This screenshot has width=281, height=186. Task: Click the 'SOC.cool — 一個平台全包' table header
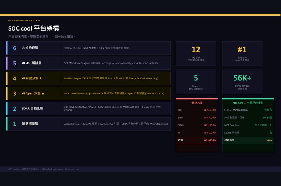(x=248, y=103)
